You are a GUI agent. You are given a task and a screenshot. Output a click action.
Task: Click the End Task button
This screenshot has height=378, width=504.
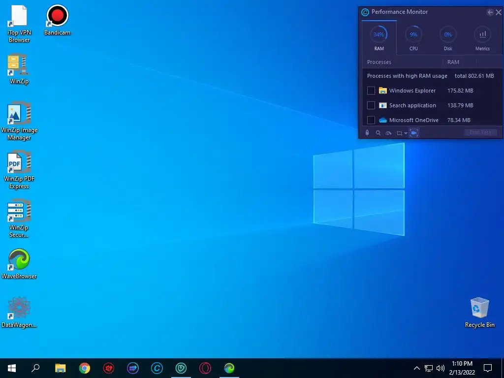(x=480, y=132)
